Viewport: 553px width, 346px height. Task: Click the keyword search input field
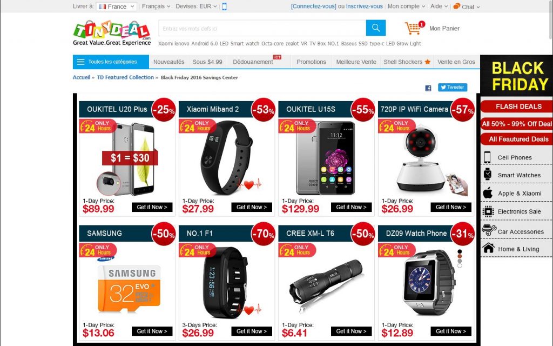tap(262, 28)
